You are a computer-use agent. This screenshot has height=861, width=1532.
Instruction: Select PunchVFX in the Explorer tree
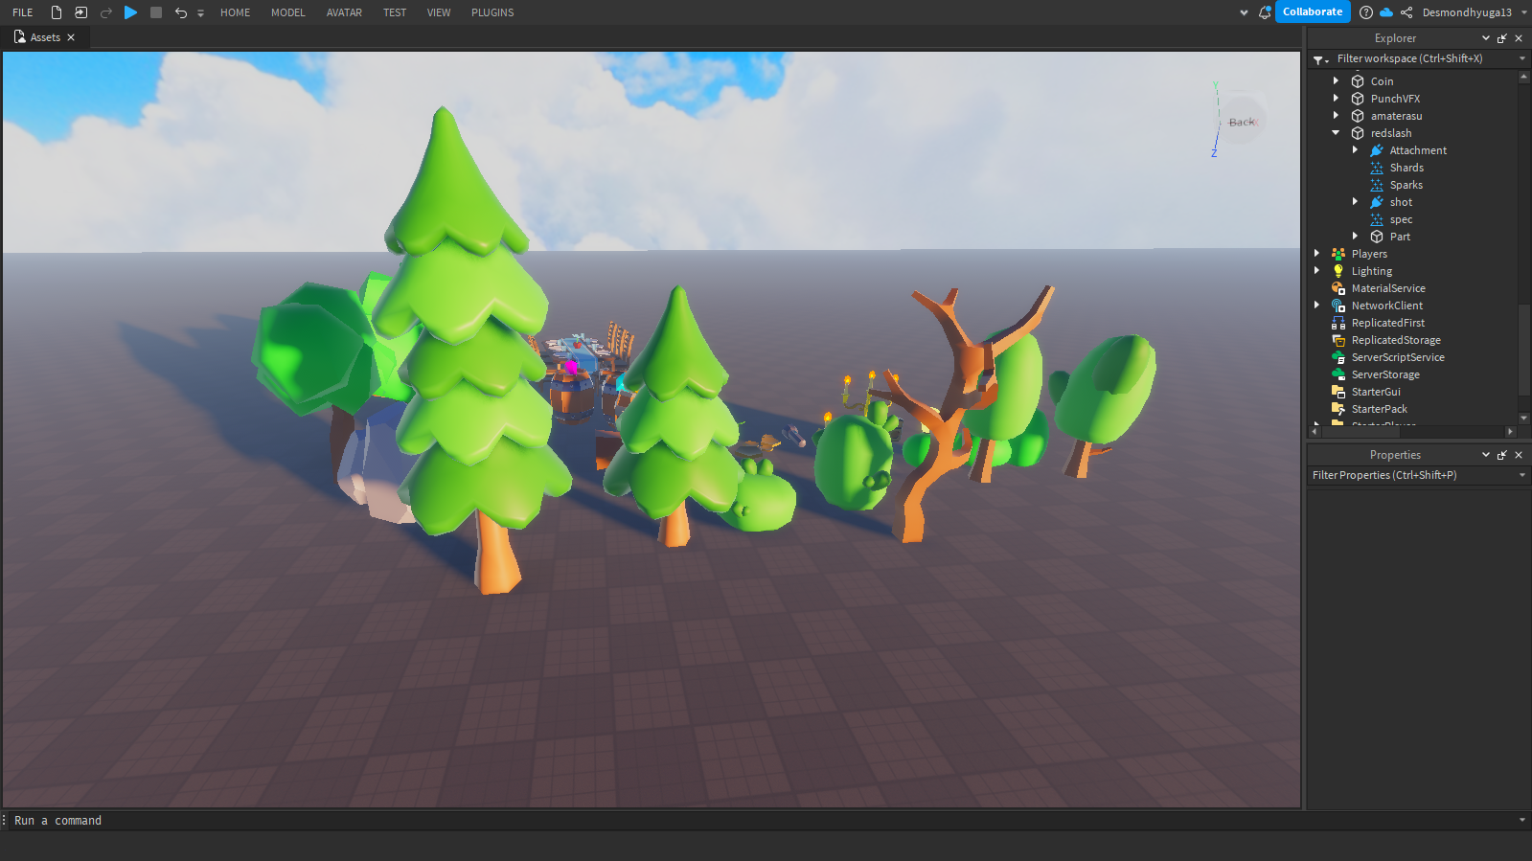(x=1395, y=99)
